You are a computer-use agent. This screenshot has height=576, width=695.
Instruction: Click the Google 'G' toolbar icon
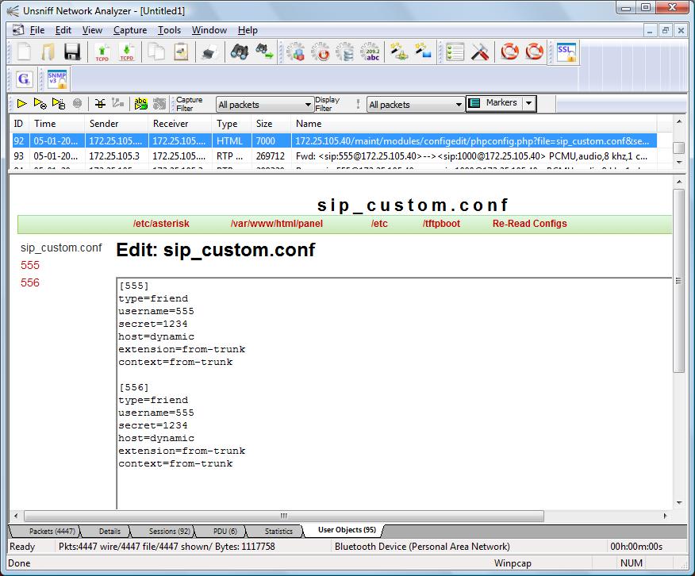24,79
